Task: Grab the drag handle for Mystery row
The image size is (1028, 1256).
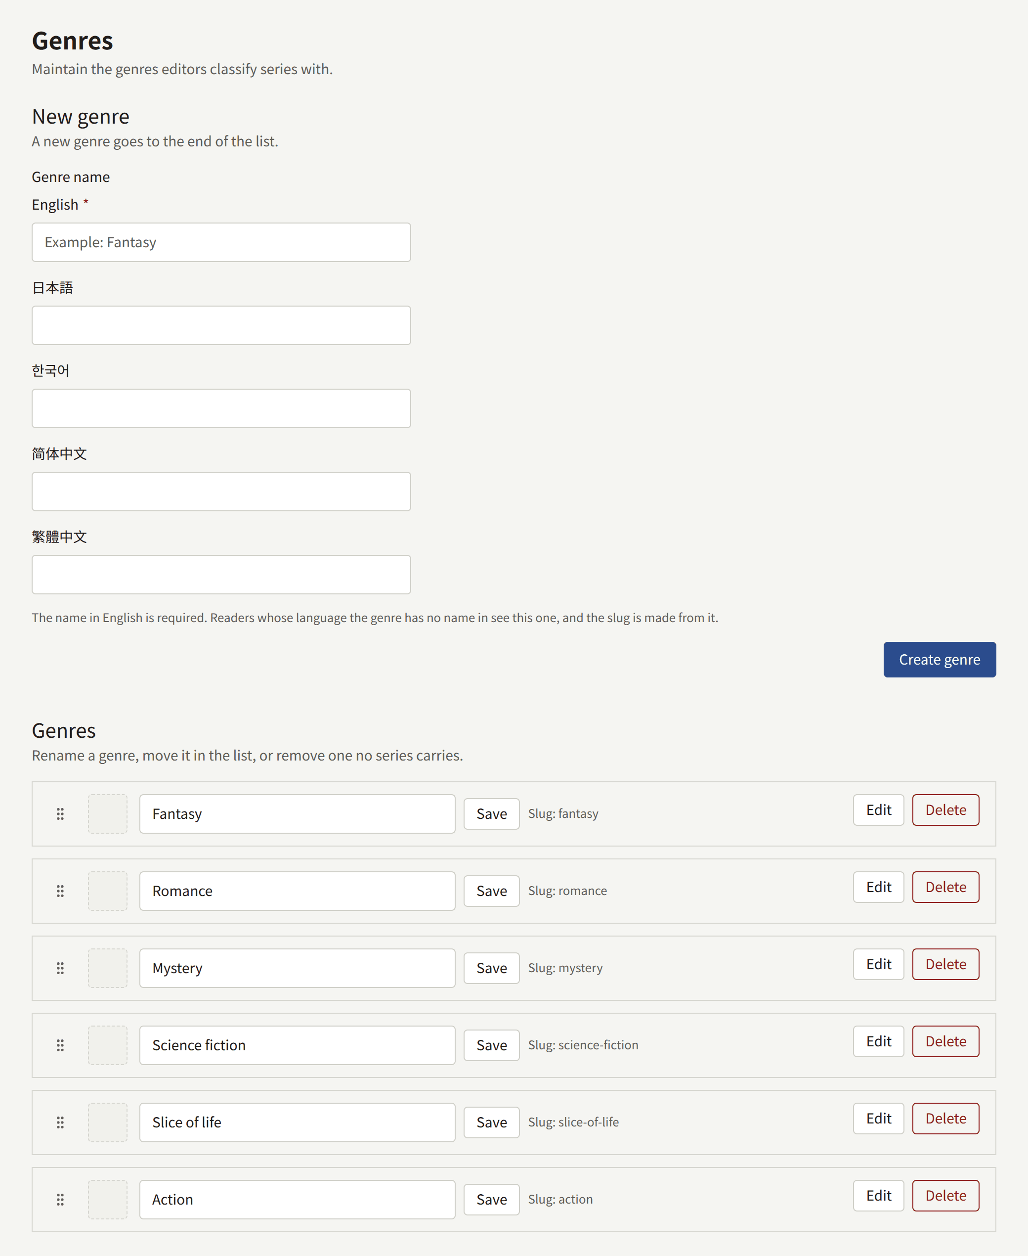Action: [60, 968]
